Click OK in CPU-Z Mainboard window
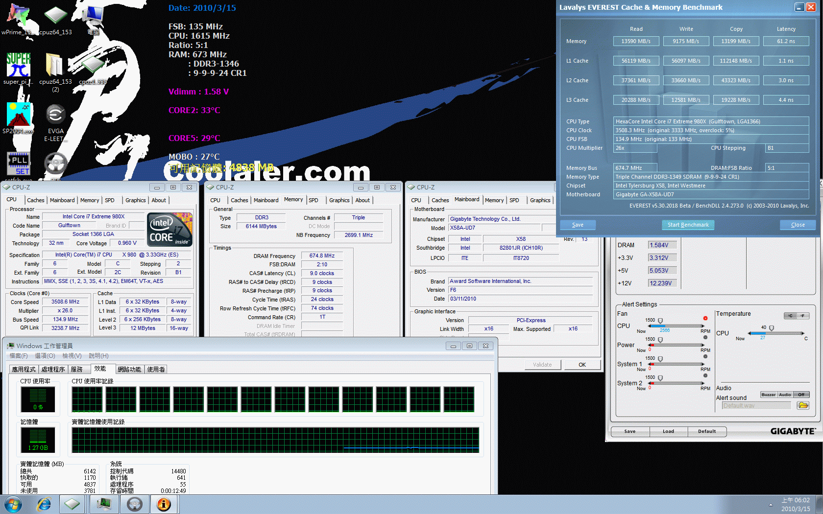This screenshot has height=514, width=823. (582, 365)
